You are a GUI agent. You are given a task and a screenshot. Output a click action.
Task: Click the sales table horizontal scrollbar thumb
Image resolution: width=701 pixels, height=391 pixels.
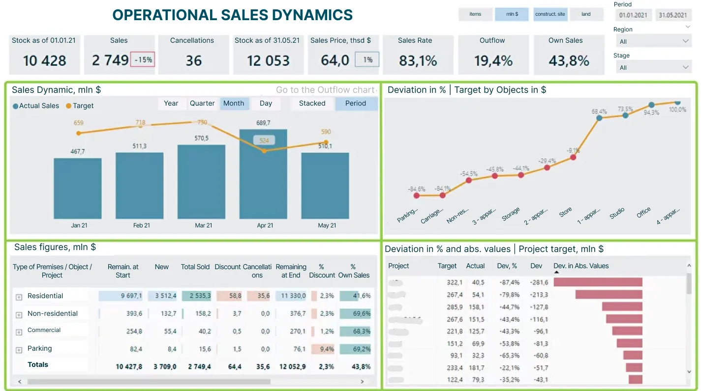click(149, 382)
